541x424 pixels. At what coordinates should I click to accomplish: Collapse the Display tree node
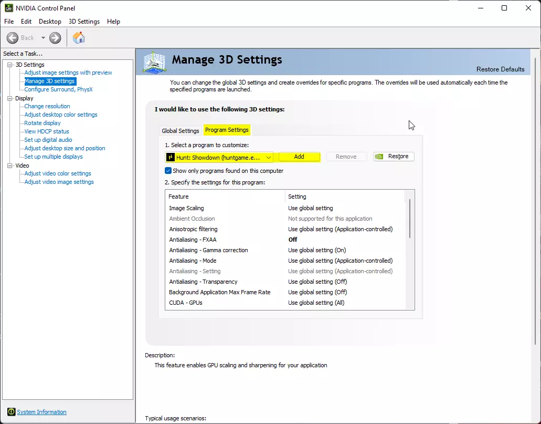tap(9, 98)
